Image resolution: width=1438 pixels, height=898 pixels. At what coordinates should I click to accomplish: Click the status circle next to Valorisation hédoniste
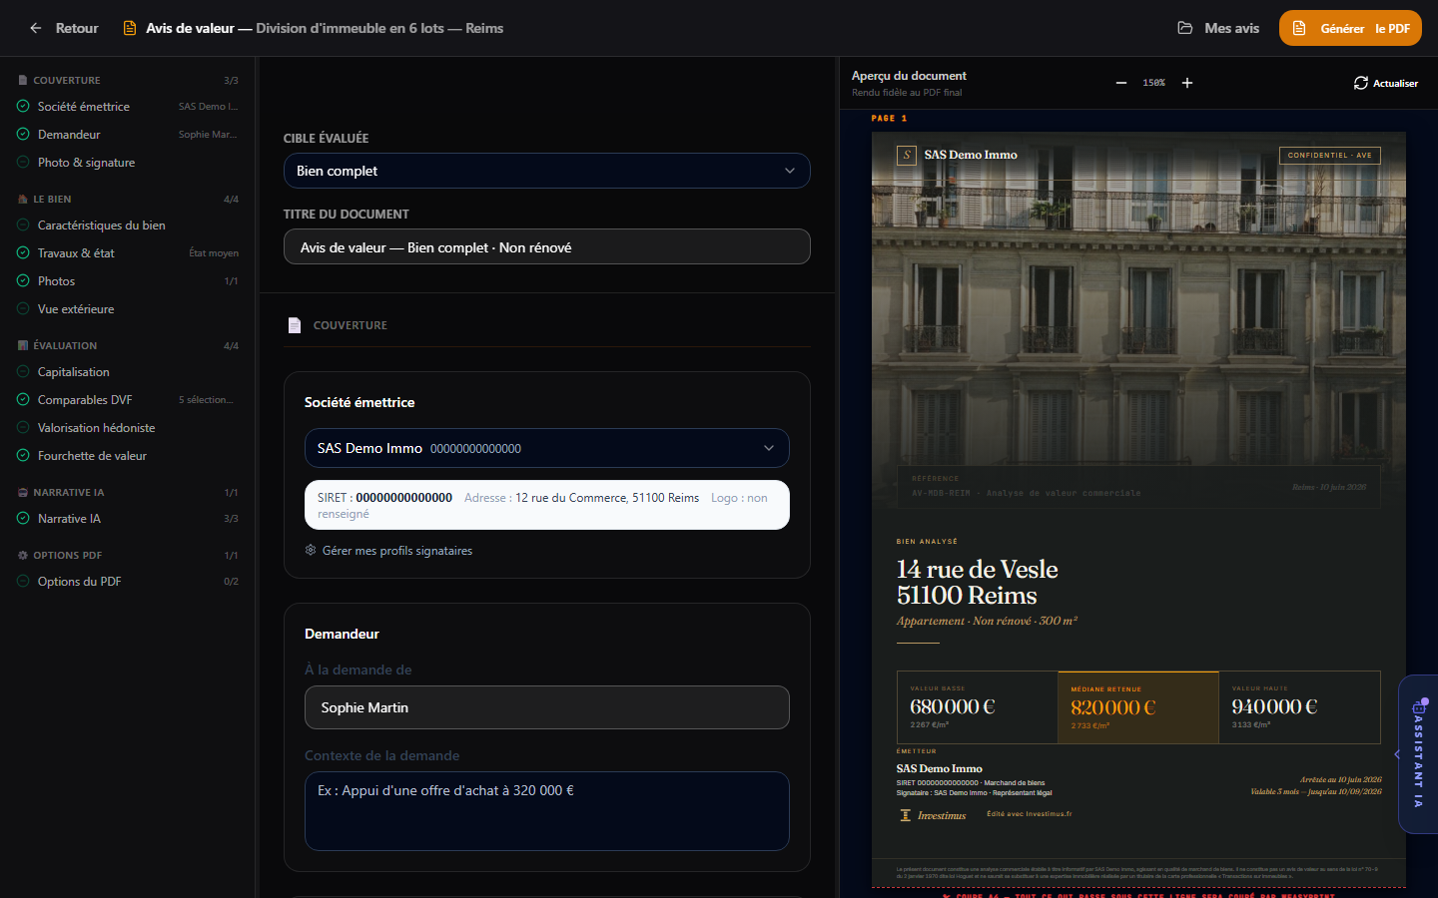pyautogui.click(x=23, y=428)
